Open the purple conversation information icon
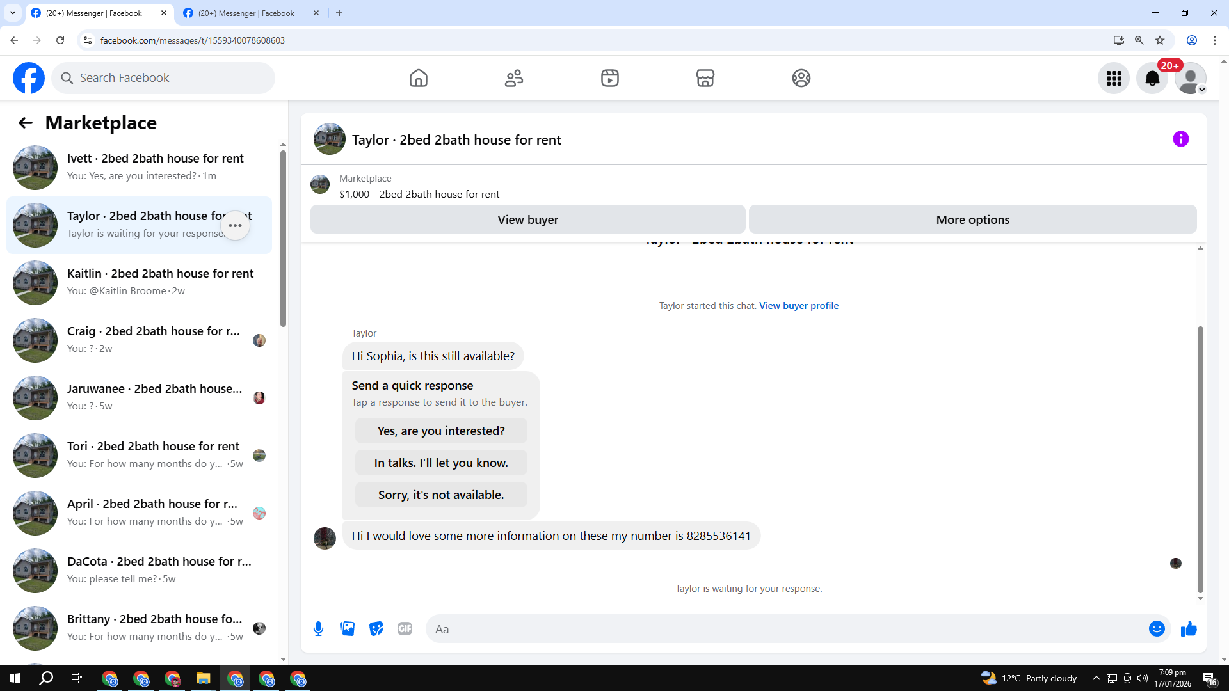Viewport: 1229px width, 691px height. [x=1180, y=139]
